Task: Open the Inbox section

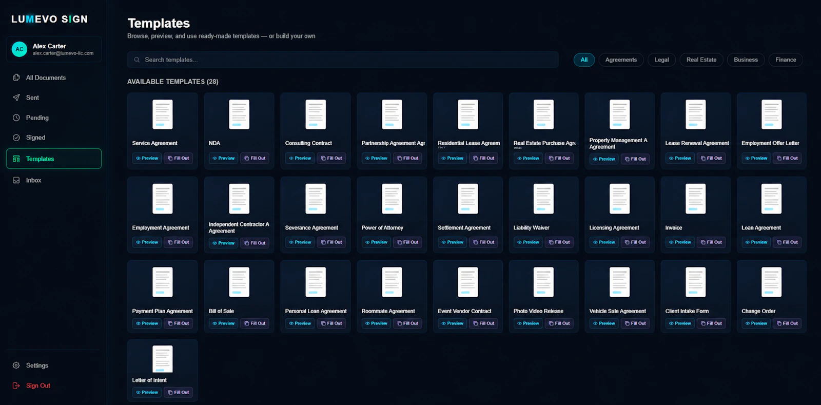Action: click(54, 180)
